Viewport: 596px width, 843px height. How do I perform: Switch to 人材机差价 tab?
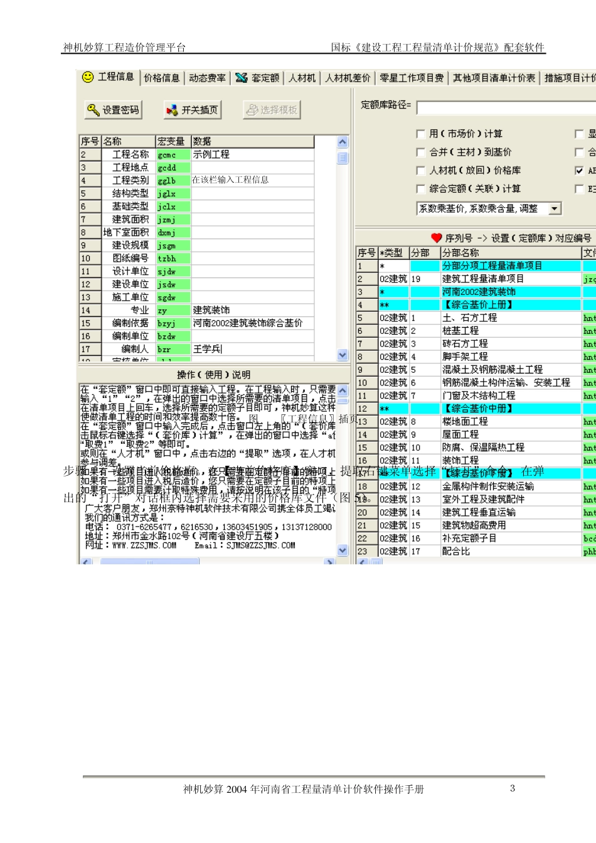click(348, 78)
